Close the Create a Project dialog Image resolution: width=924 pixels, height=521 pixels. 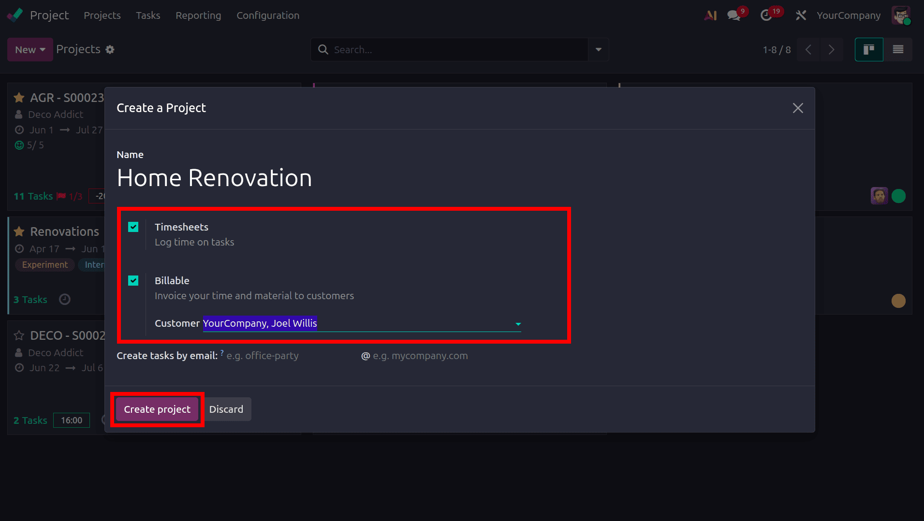(x=798, y=108)
